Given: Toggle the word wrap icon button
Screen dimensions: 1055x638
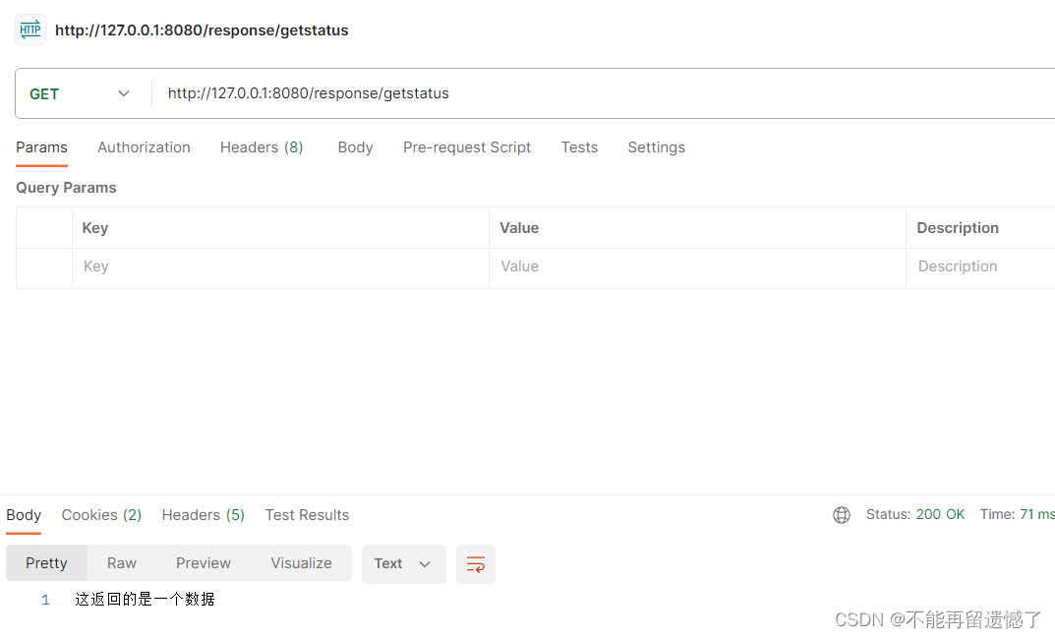Looking at the screenshot, I should (476, 564).
